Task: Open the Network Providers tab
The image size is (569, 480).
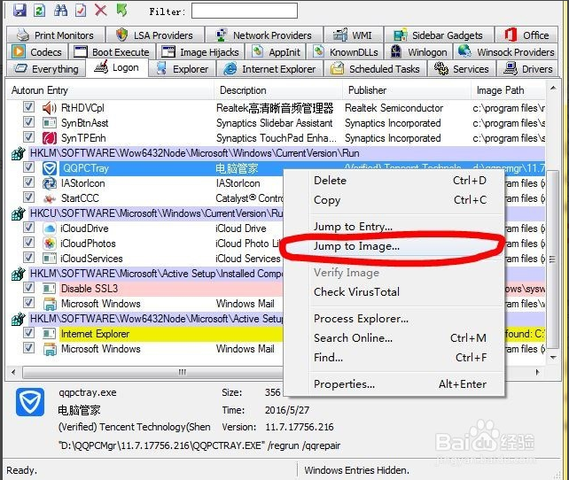Action: [264, 35]
